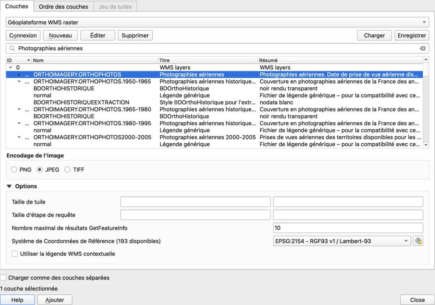Enable 'Utiliser la légende WMS contextuelle'
Image resolution: width=435 pixels, height=305 pixels.
(15, 254)
